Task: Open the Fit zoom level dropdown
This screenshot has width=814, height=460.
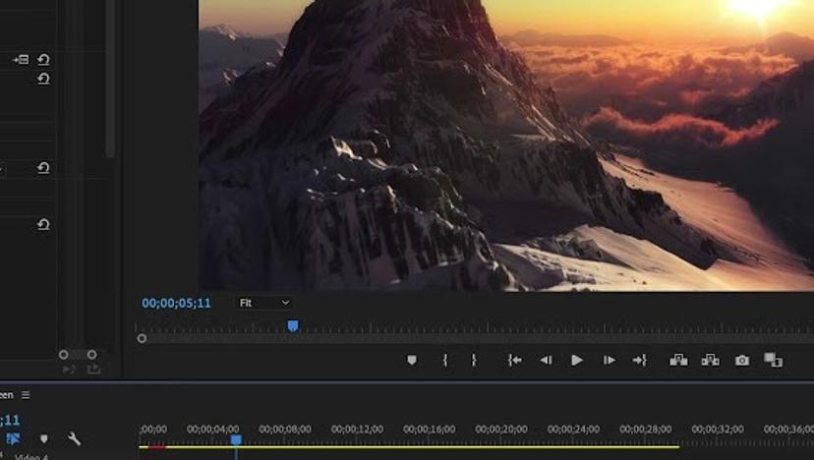Action: point(264,303)
